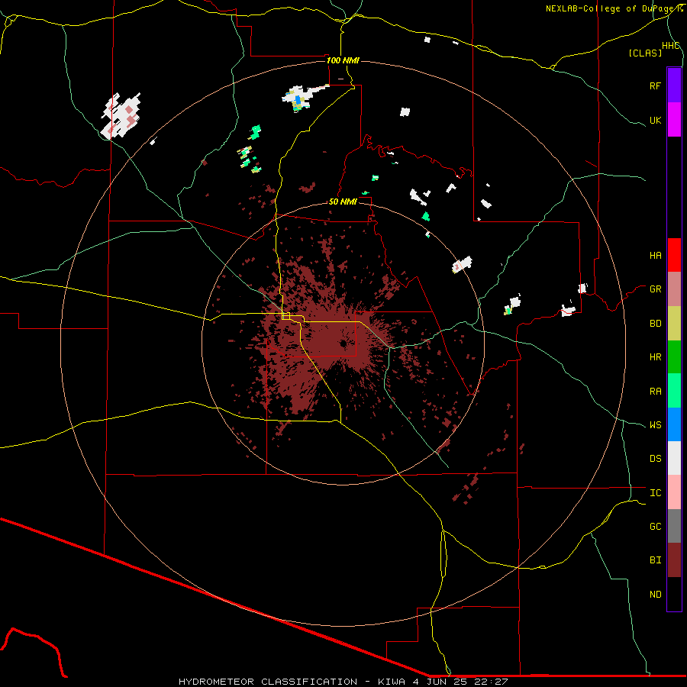Click the ND black legend swatch
The image size is (687, 687).
point(674,594)
